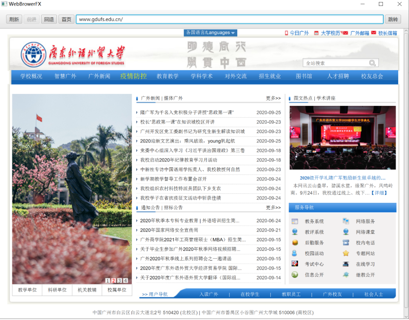Click the 教务系统 service icon

[x=295, y=222]
